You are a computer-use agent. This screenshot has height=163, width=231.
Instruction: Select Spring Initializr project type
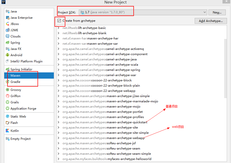tap(29, 69)
